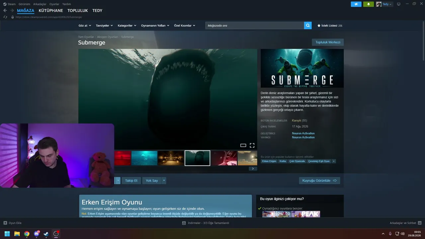
Task: Open the Kategoriler dropdown menu
Action: click(x=127, y=26)
